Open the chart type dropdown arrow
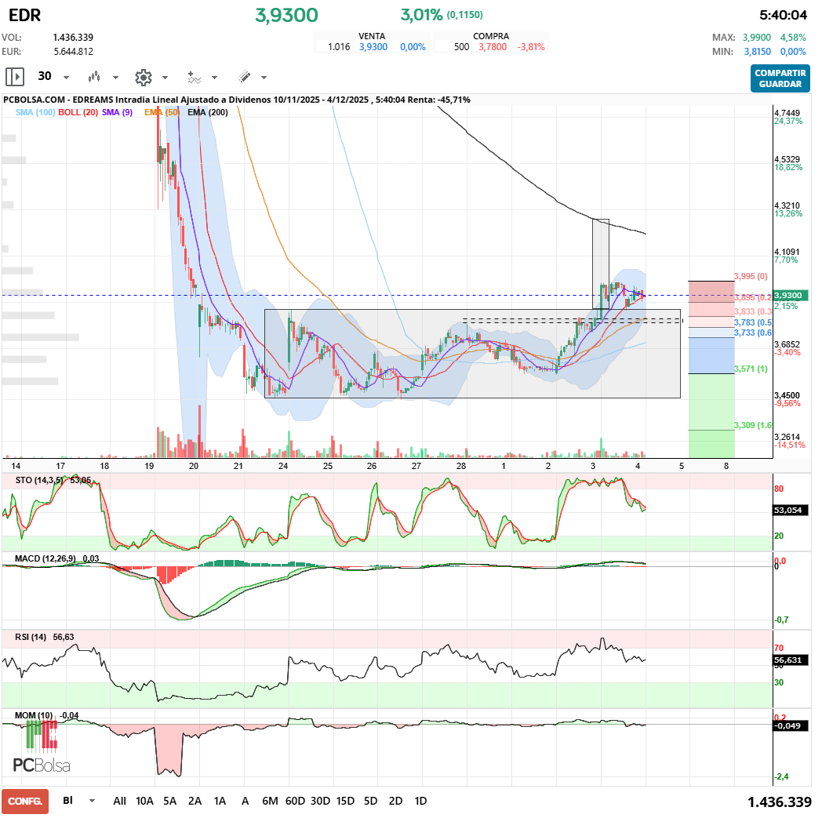822x818 pixels. pos(115,78)
